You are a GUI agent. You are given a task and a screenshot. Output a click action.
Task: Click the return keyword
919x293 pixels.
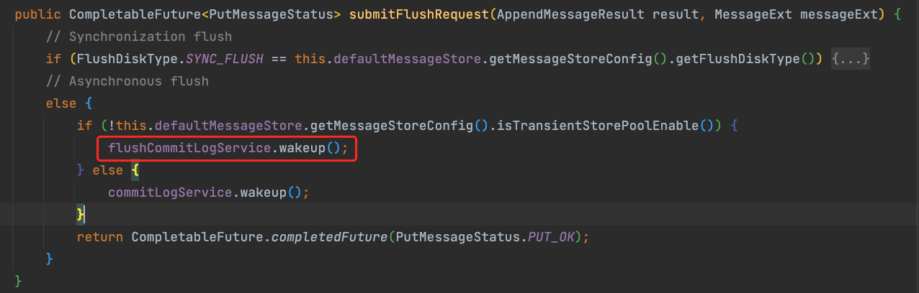100,237
